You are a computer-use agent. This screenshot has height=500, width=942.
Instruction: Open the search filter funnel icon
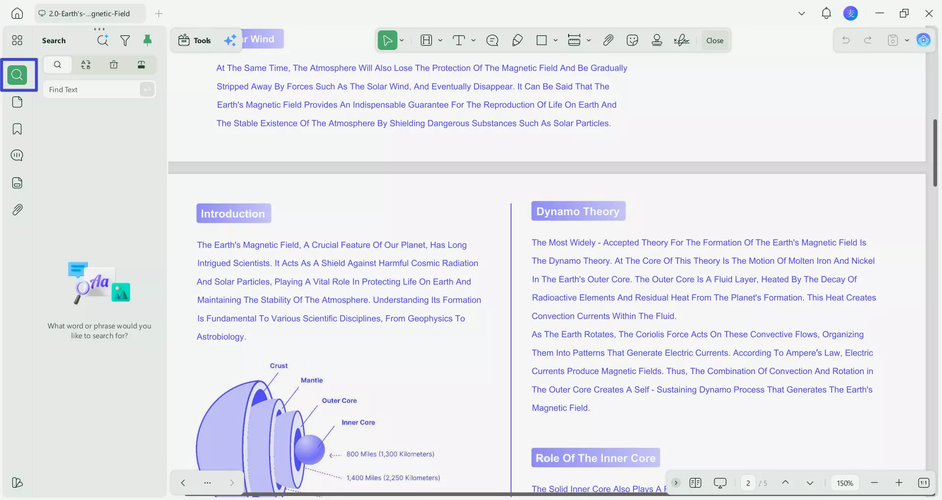(x=125, y=41)
